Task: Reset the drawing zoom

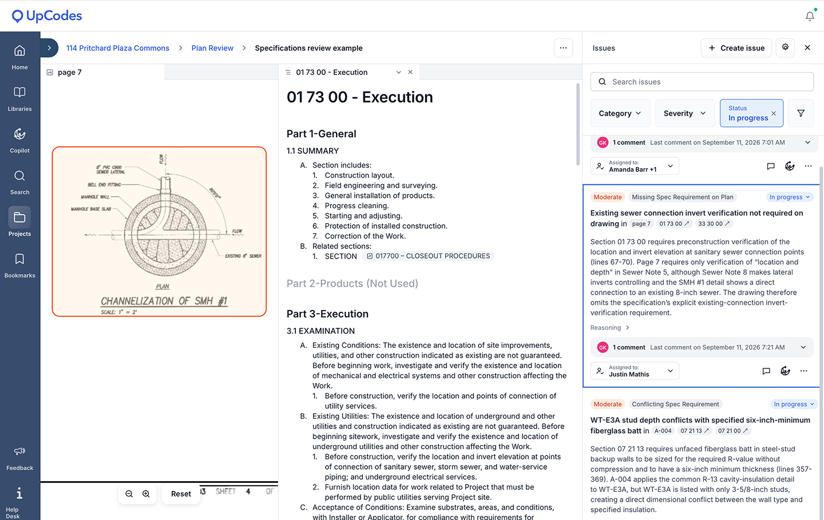Action: [x=181, y=494]
